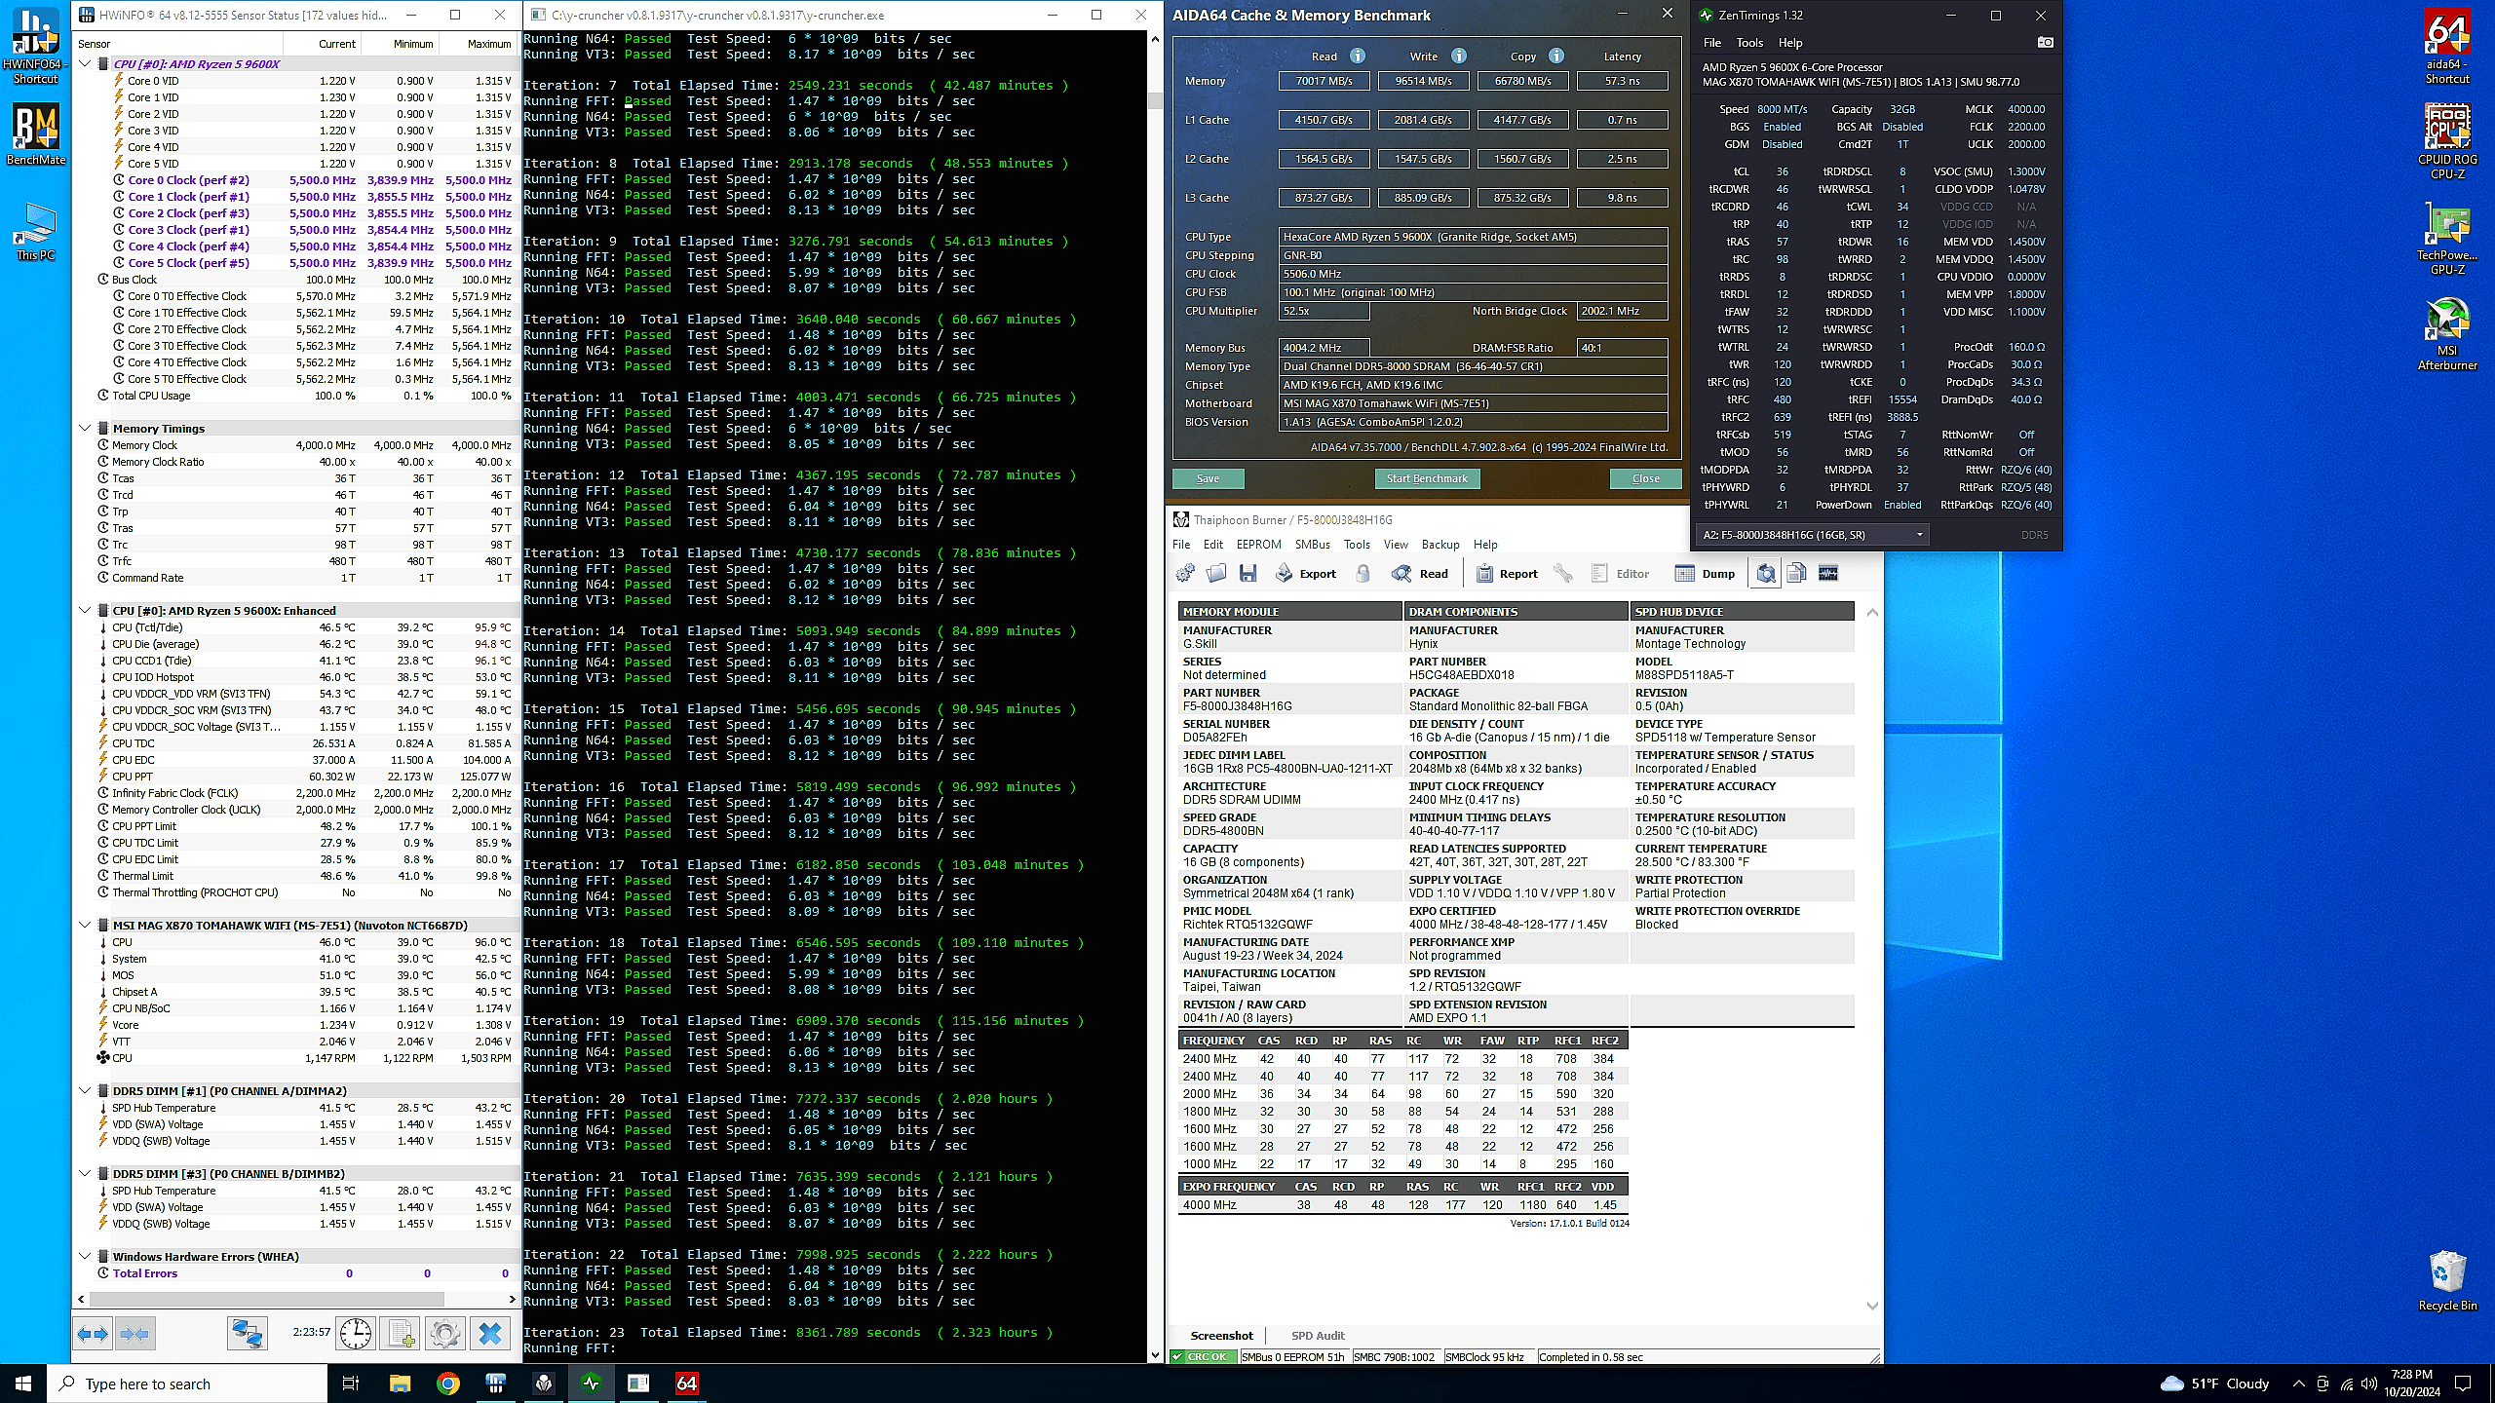The height and width of the screenshot is (1403, 2495).
Task: Open Thaiphoon Burner Backup menu
Action: click(x=1440, y=545)
